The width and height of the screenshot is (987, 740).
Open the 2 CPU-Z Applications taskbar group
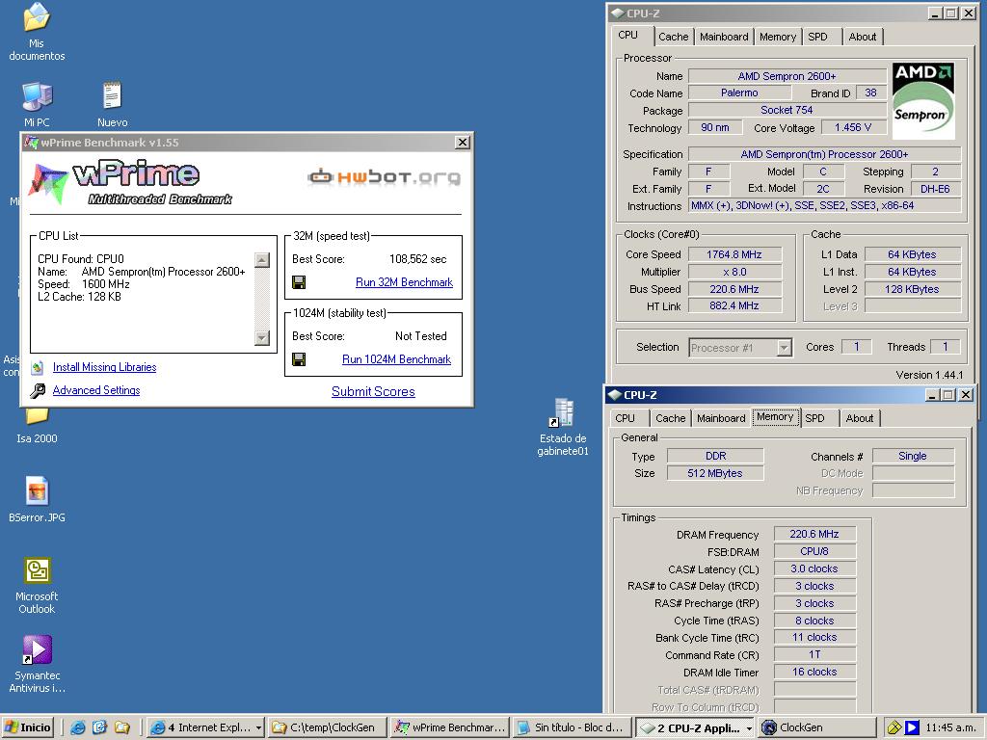(x=695, y=727)
